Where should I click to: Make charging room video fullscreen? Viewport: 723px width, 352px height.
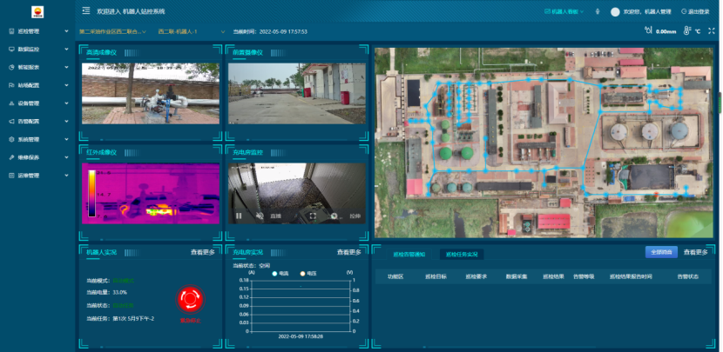coord(313,216)
